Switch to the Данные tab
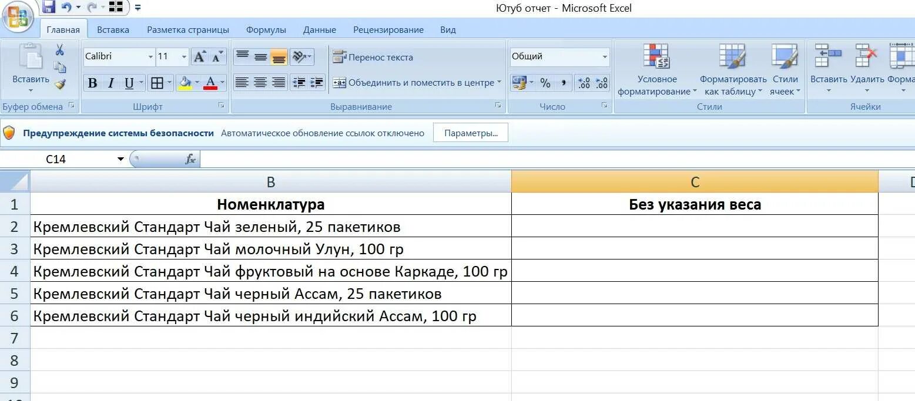Image resolution: width=915 pixels, height=401 pixels. tap(320, 30)
